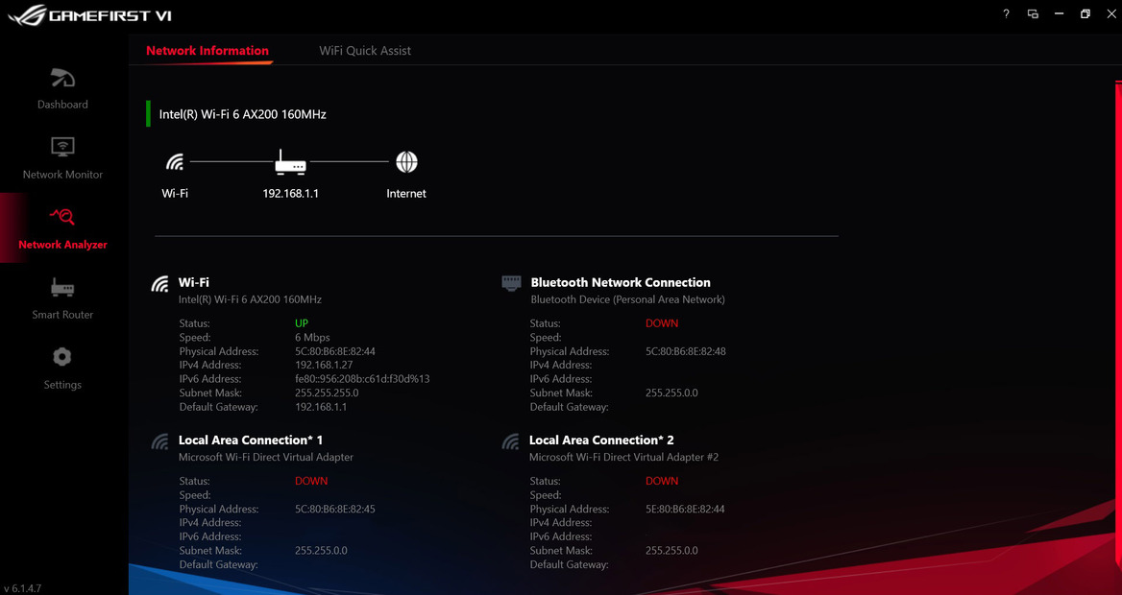The height and width of the screenshot is (595, 1122).
Task: Click the physical address 5C:80:B6:8E:82:45
Action: pos(335,510)
